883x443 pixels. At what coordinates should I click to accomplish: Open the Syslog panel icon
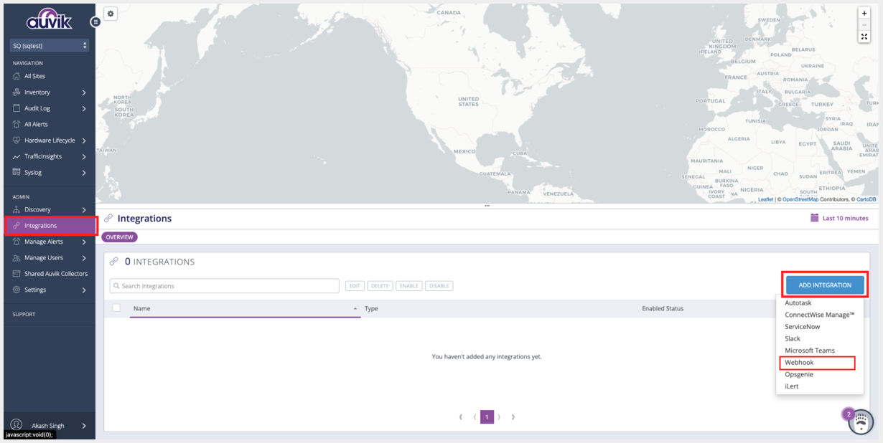[16, 172]
